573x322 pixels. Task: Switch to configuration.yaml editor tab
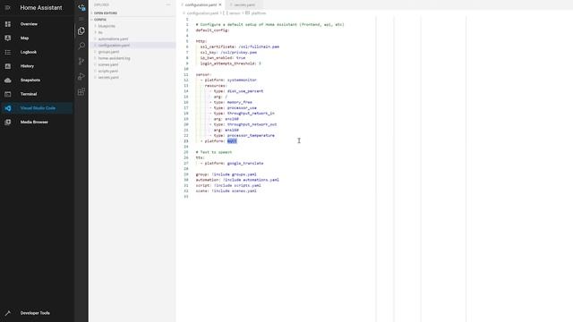[x=200, y=4]
